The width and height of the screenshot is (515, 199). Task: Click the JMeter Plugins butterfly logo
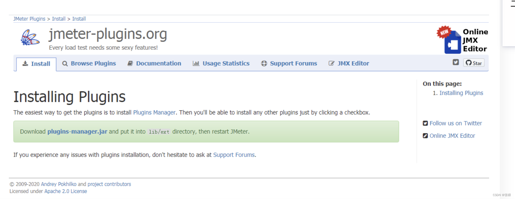click(x=30, y=38)
